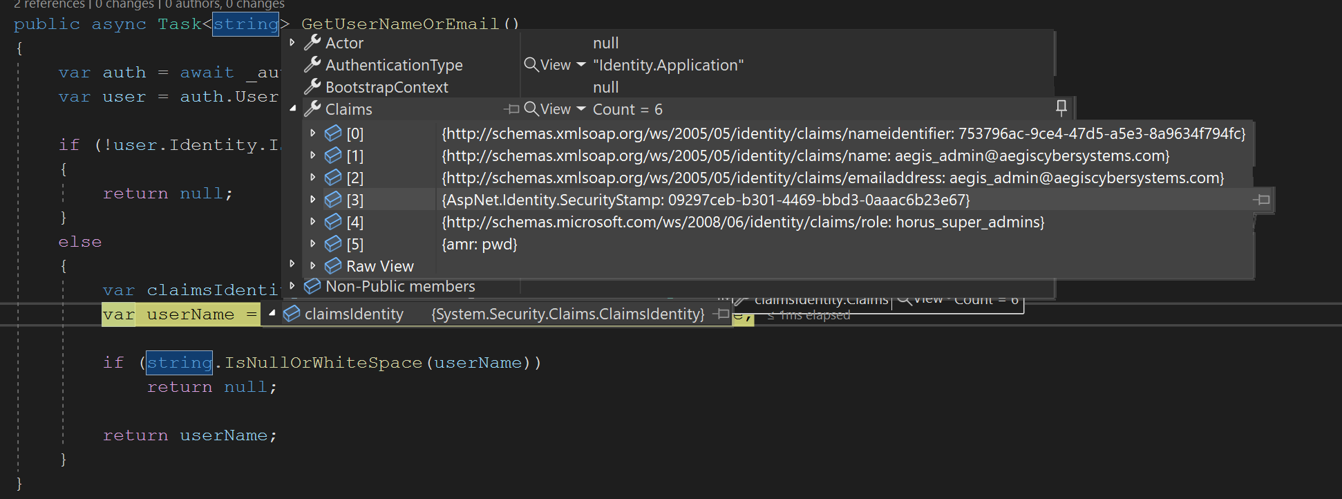
Task: Expand the Actor property row
Action: pos(292,43)
